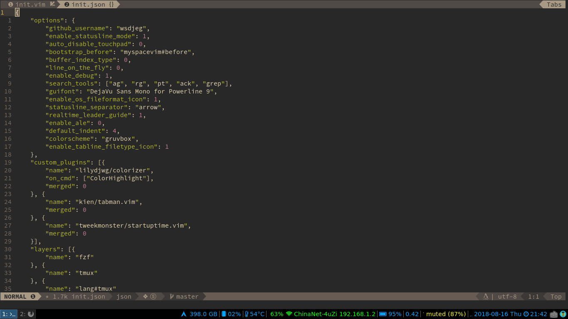
Task: Click the 02% CPU usage value
Action: click(x=235, y=314)
